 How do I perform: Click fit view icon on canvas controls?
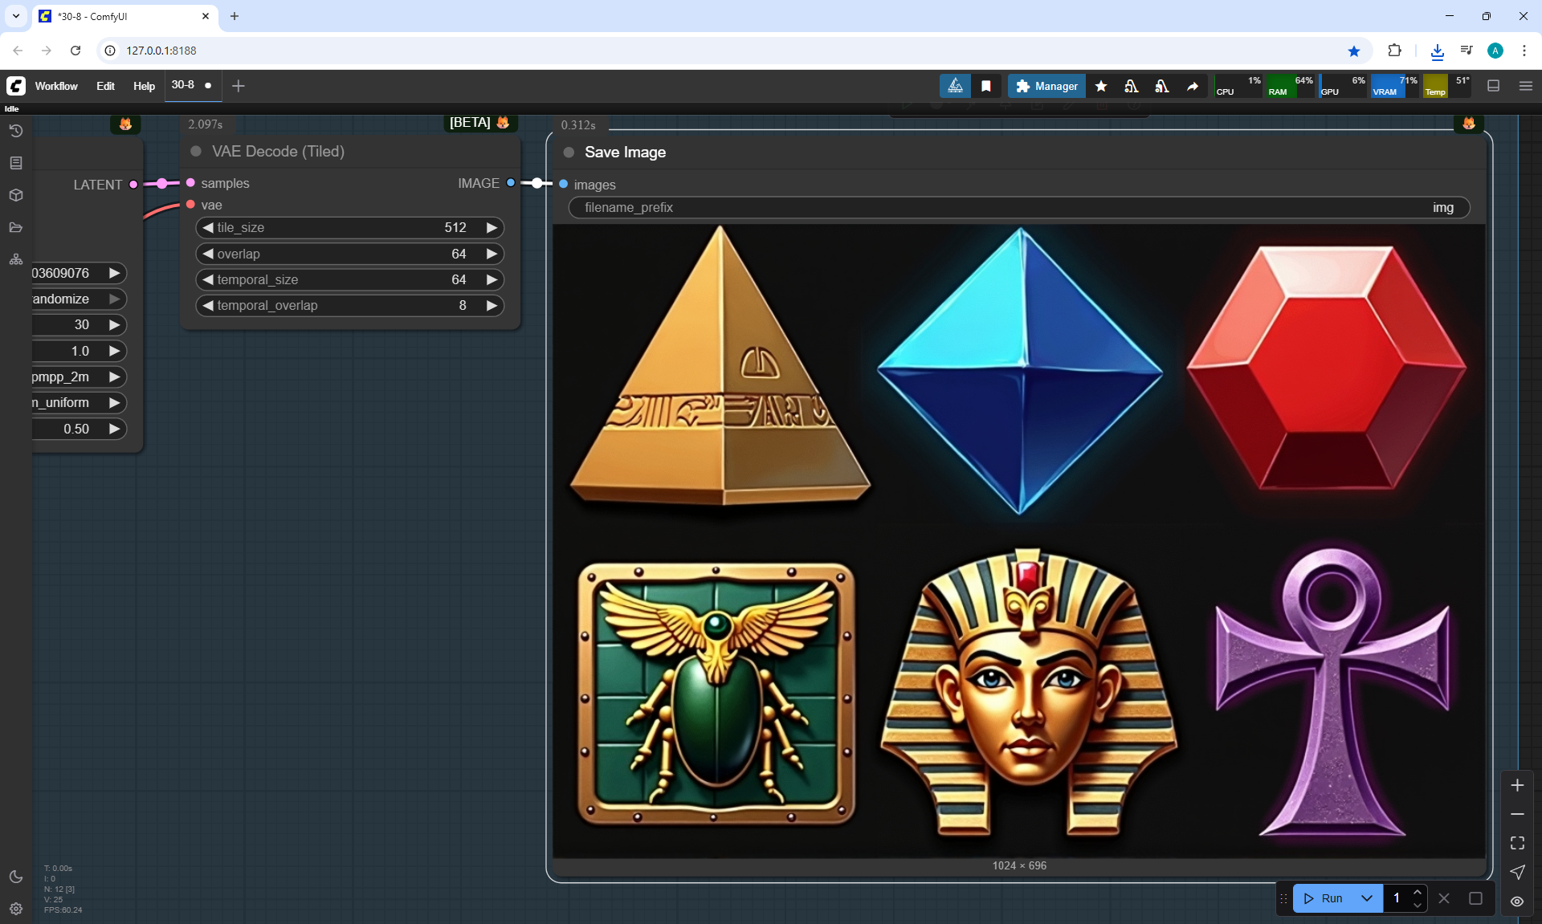1517,843
